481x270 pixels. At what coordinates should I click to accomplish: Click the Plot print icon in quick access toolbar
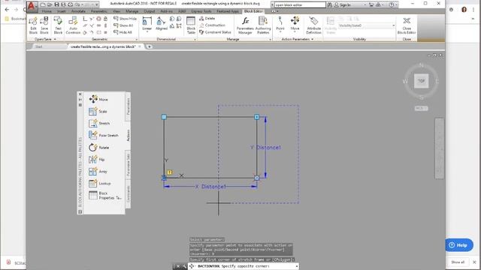pos(70,4)
